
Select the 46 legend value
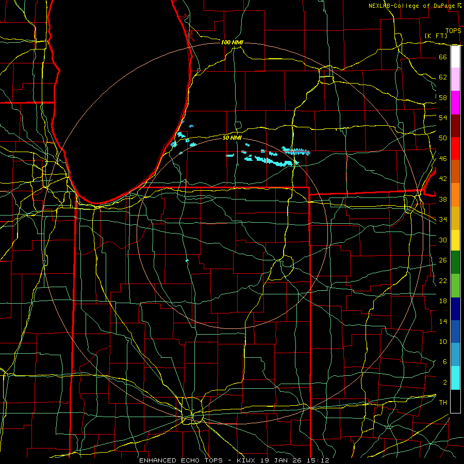pyautogui.click(x=443, y=159)
